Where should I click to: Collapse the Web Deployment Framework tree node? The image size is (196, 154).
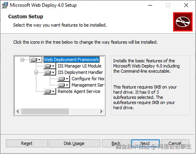pyautogui.click(x=22, y=60)
